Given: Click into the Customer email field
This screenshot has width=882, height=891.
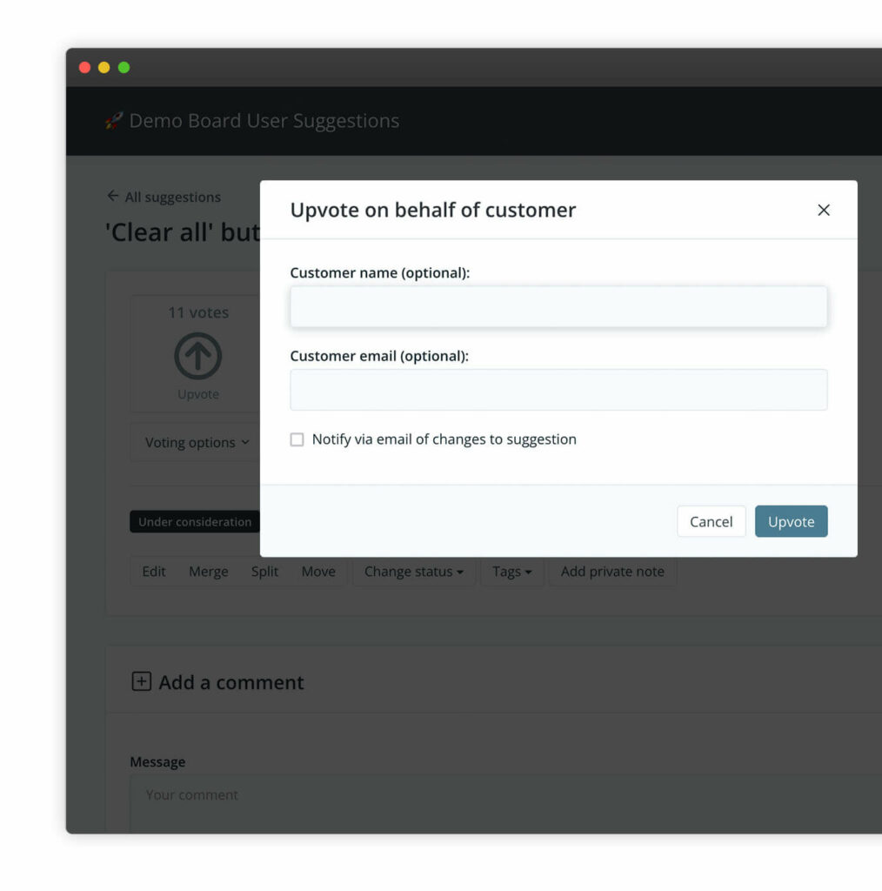Looking at the screenshot, I should coord(558,390).
